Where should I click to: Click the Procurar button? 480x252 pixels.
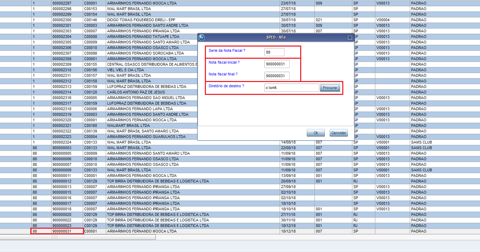tap(330, 88)
